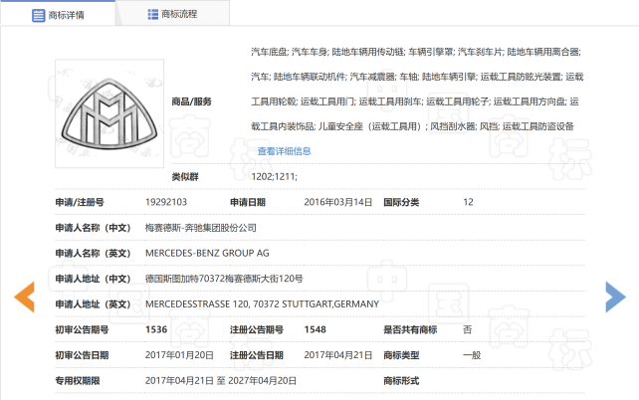Select Chinese address 德国斯图加特70372梅赛德斯大街120号
Image resolution: width=639 pixels, height=400 pixels.
(x=224, y=279)
